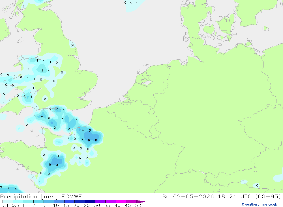The height and width of the screenshot is (207, 283).
Task: Click the "10" legend scale label
Action: 56,205
